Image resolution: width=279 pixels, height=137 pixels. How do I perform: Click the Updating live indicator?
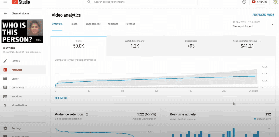[x=262, y=119]
